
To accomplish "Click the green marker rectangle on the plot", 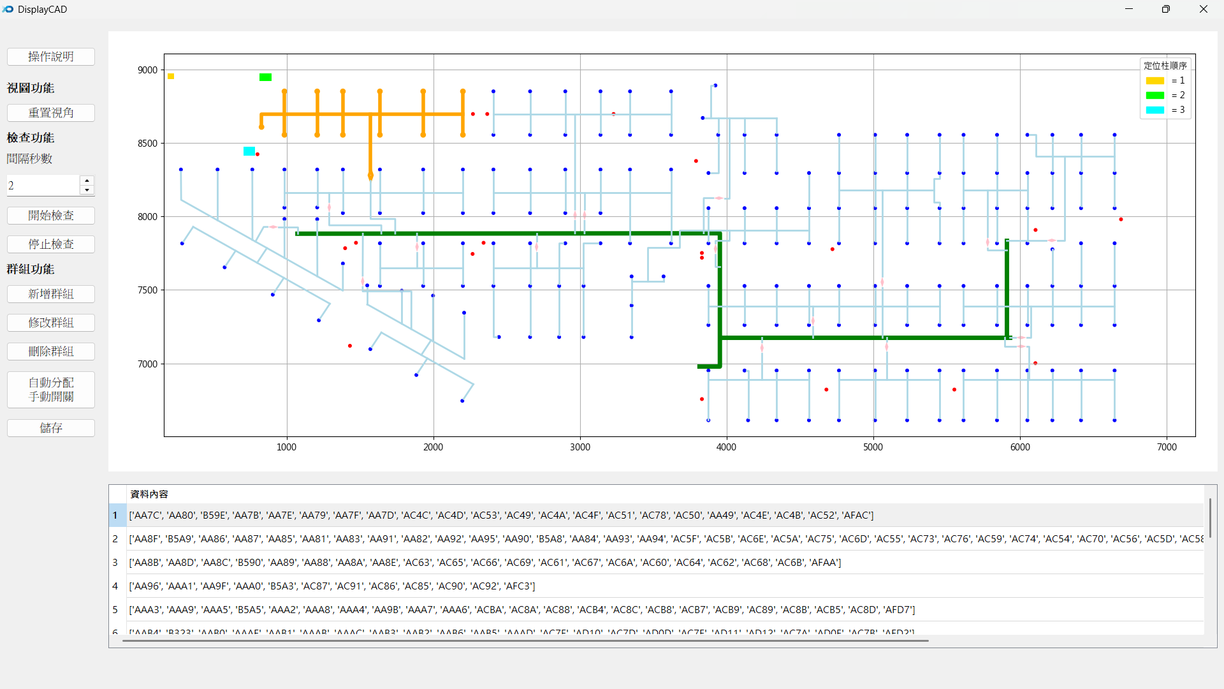I will click(266, 77).
